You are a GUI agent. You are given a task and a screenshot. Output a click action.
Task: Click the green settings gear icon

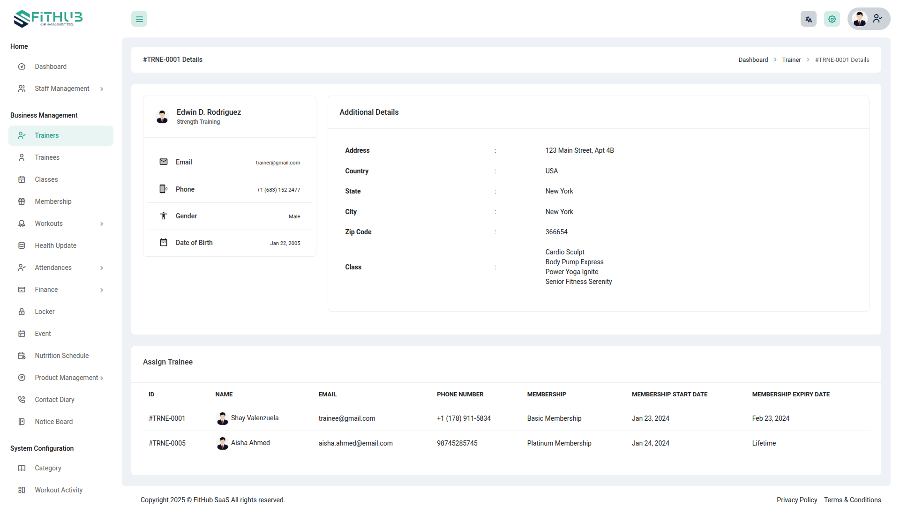tap(832, 19)
